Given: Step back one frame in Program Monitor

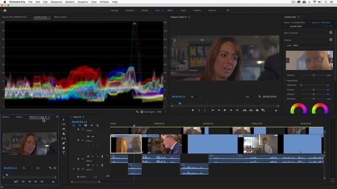Looking at the screenshot, I should [x=219, y=110].
